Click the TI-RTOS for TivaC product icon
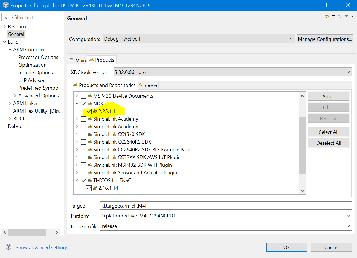Image resolution: width=357 pixels, height=258 pixels. click(x=90, y=180)
